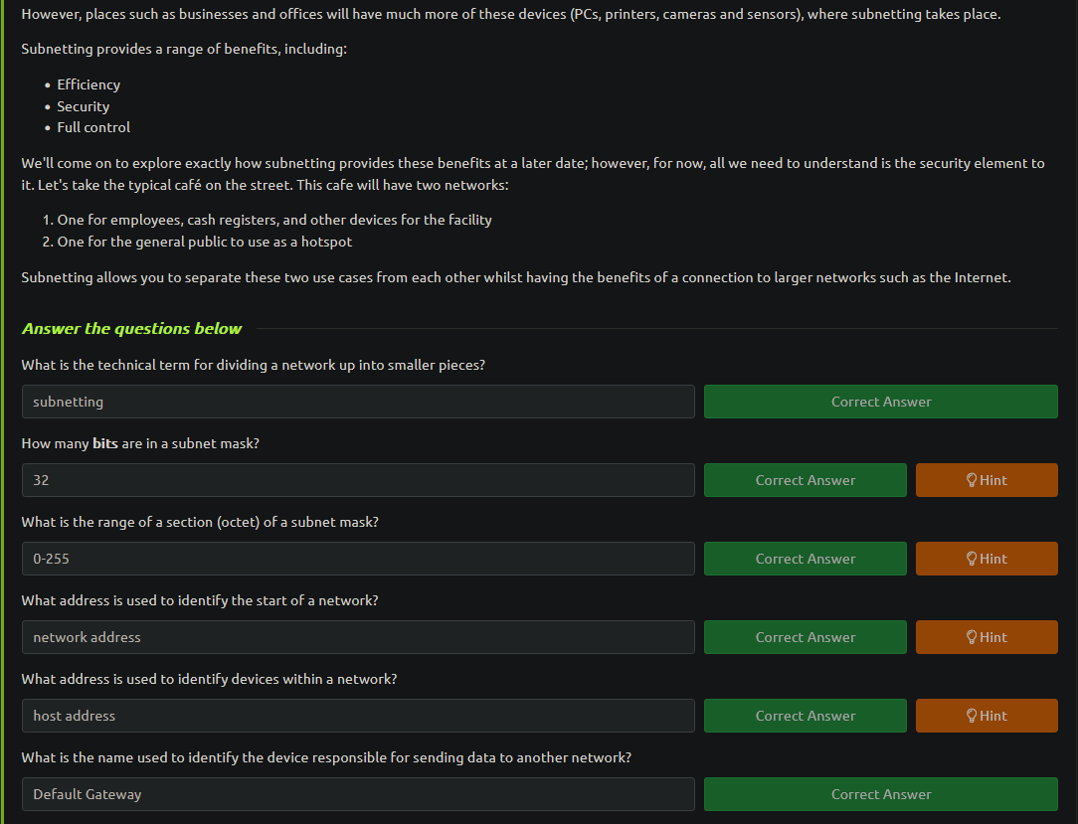1078x824 pixels.
Task: Click the 'Efficiency' bullet item
Action: point(89,84)
